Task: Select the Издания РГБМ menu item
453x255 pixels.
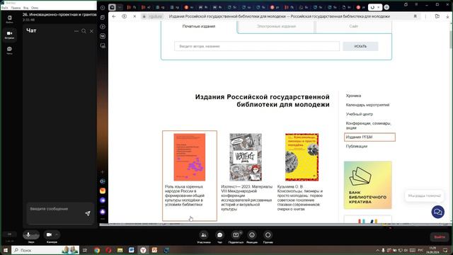Action: pos(369,137)
